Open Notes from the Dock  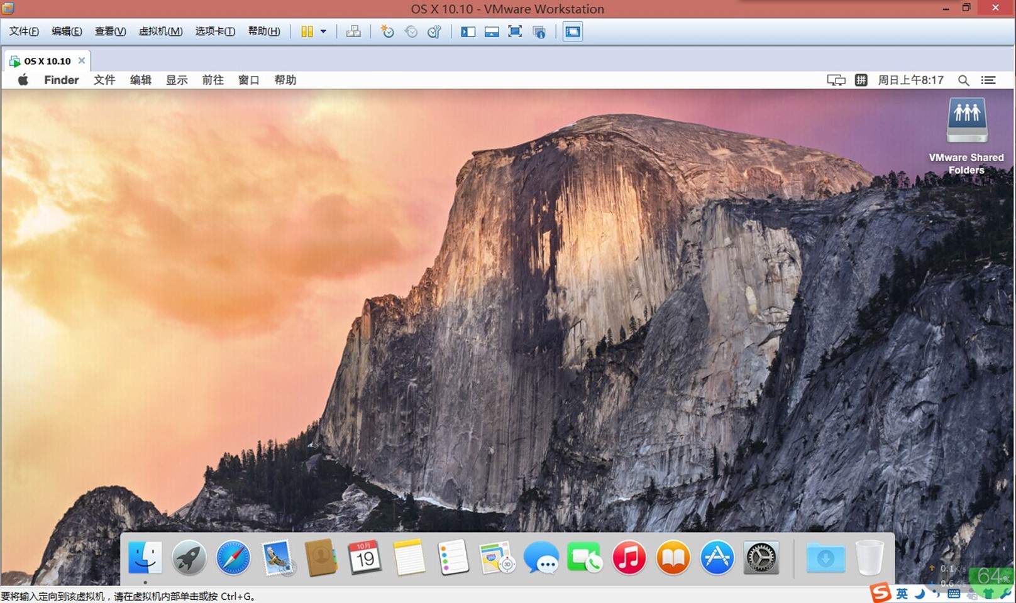point(409,557)
